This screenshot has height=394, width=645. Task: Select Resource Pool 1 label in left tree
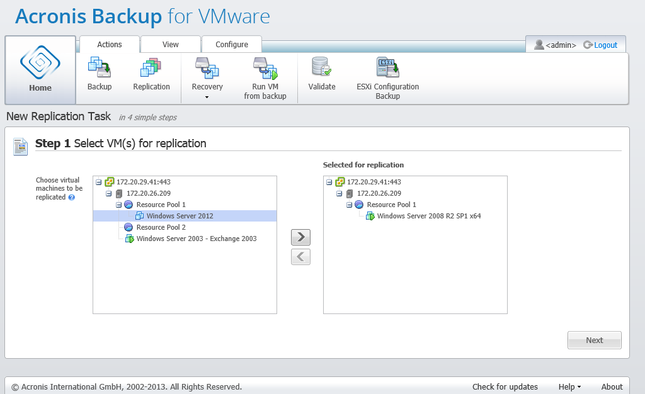coord(161,205)
